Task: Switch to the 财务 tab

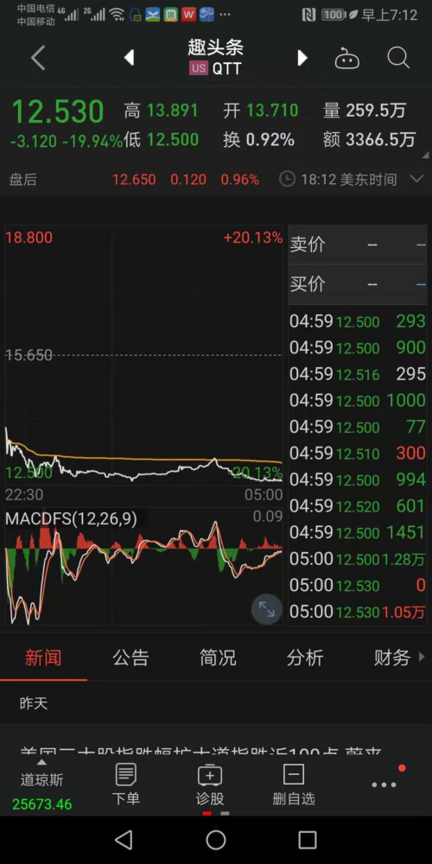Action: [x=392, y=658]
